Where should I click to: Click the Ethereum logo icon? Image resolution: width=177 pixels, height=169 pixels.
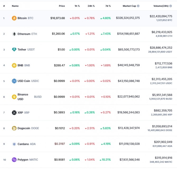14,34
